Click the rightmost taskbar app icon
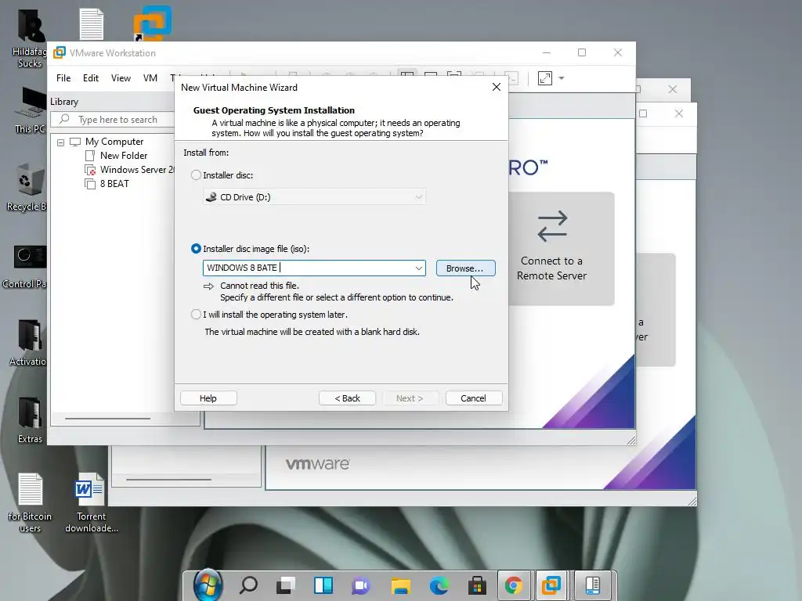The image size is (802, 601). [x=592, y=585]
